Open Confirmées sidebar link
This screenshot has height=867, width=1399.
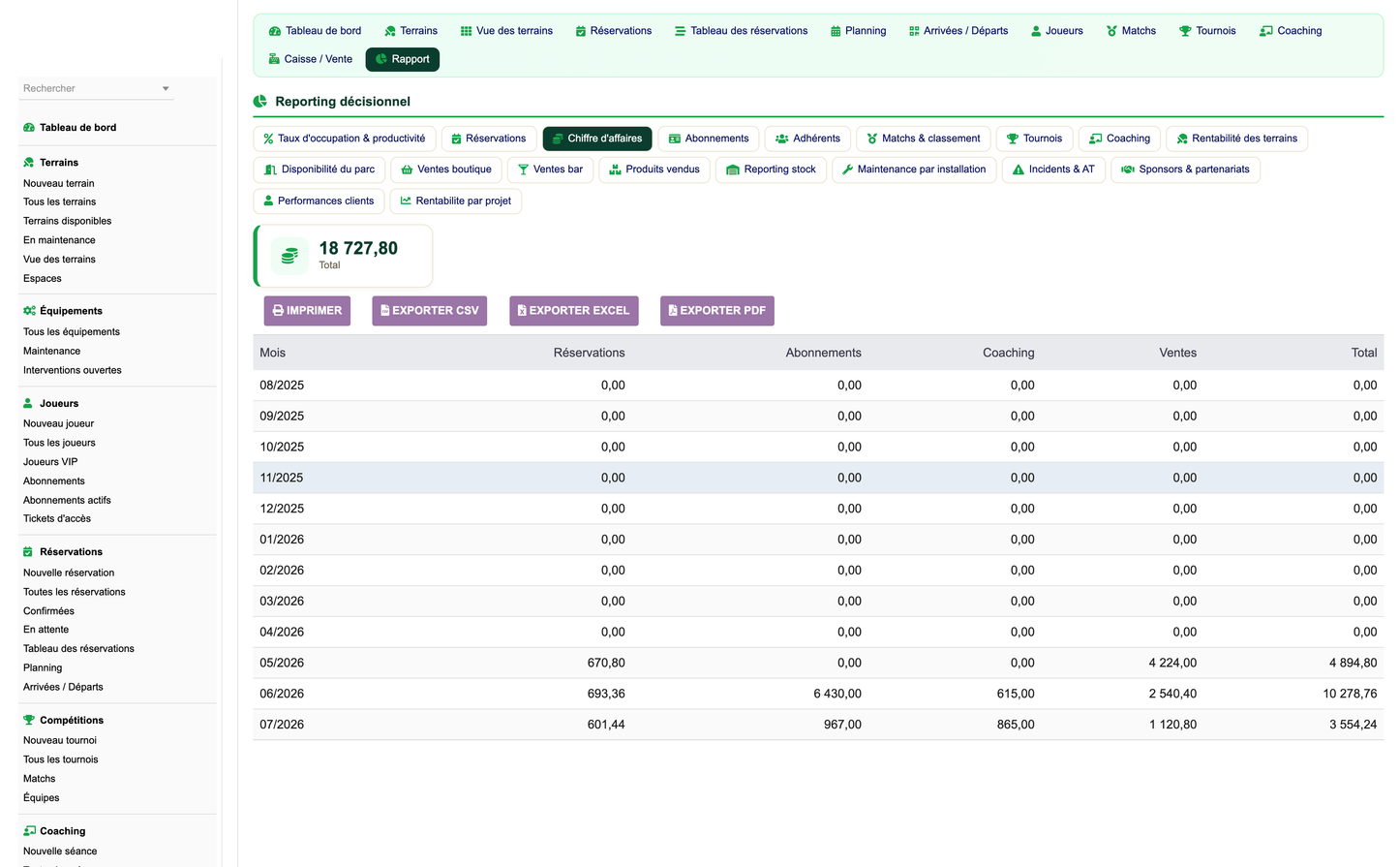[x=48, y=611]
